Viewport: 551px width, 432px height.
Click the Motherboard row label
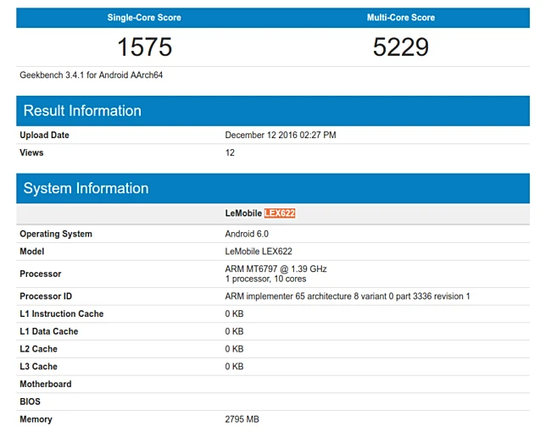click(46, 385)
